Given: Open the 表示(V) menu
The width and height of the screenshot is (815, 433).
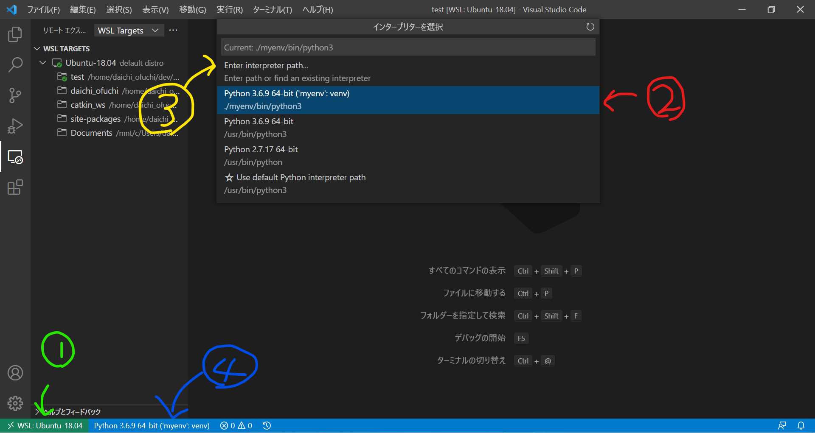Looking at the screenshot, I should coord(155,9).
